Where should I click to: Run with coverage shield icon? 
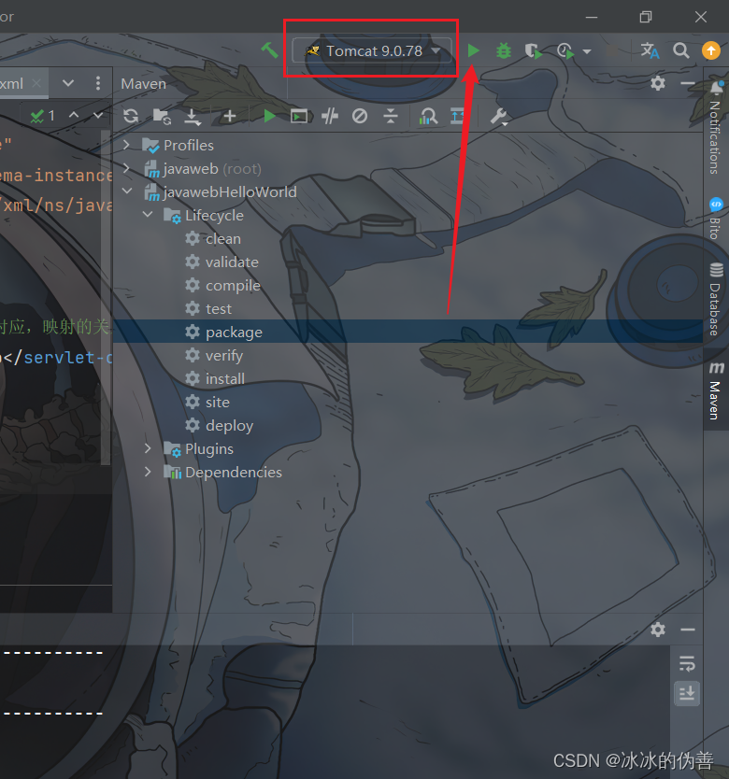point(533,50)
